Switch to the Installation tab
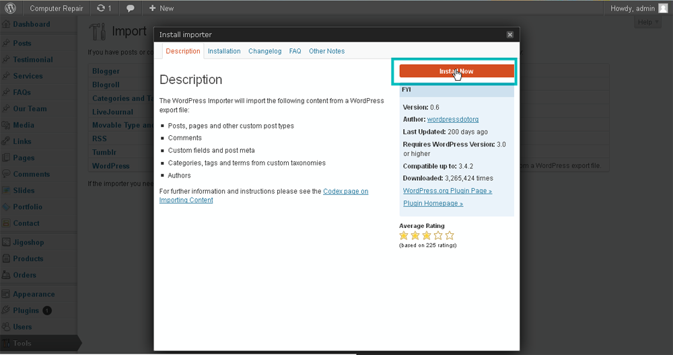The height and width of the screenshot is (355, 673). coord(224,51)
